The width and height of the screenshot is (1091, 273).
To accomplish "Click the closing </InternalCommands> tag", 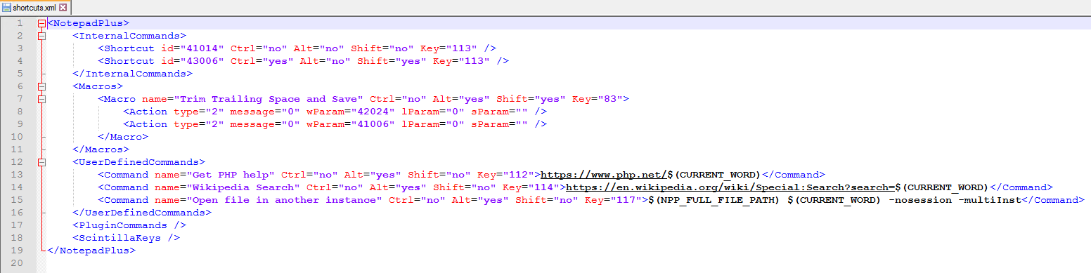I will (132, 74).
